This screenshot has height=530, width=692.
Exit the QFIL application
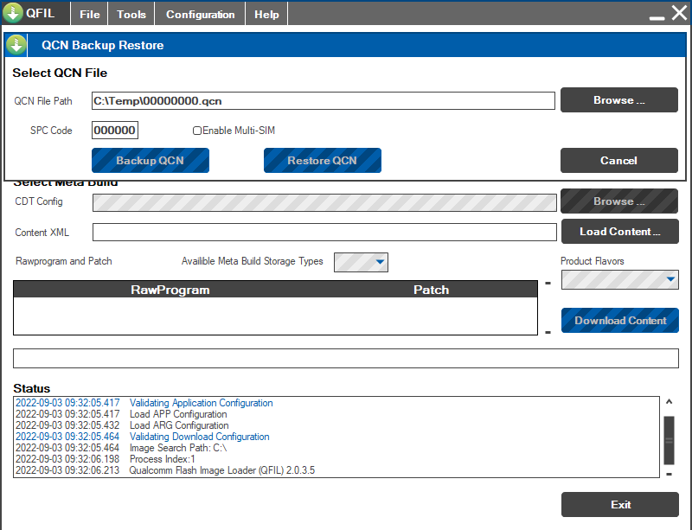tap(619, 505)
